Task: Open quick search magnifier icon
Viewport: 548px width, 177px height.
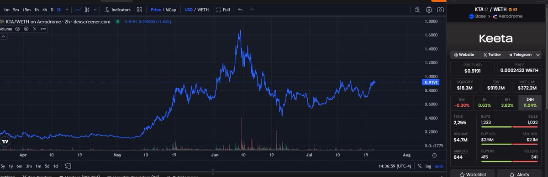Action: coord(417,9)
